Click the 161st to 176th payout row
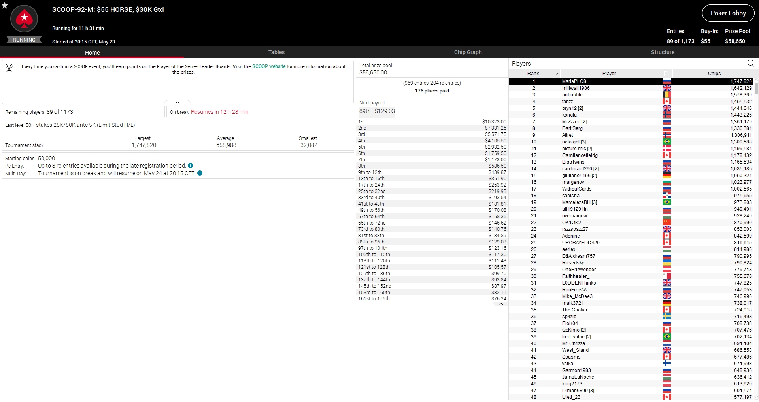 432,299
